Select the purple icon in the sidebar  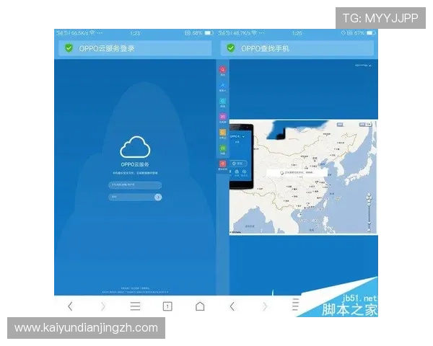tap(222, 117)
